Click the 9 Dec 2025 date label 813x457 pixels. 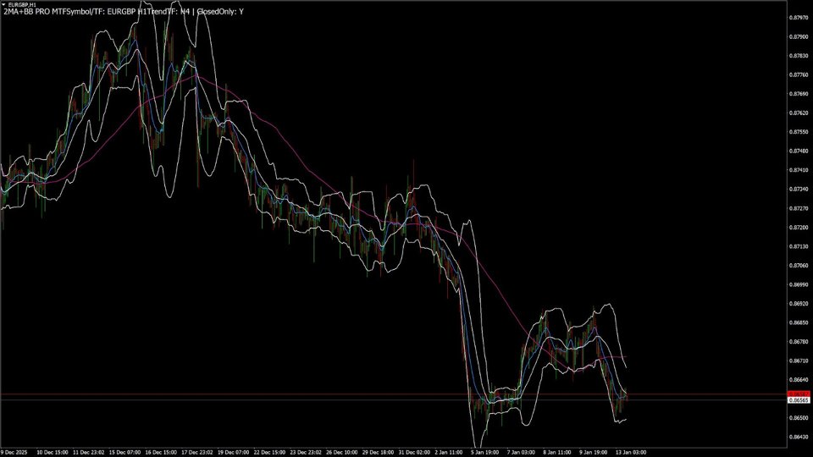(14, 452)
